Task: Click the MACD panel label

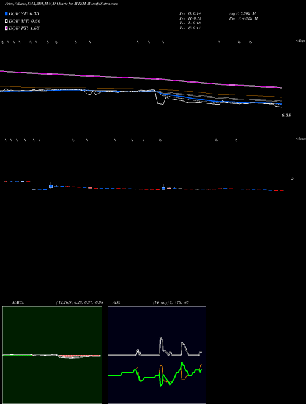Action: point(18,302)
